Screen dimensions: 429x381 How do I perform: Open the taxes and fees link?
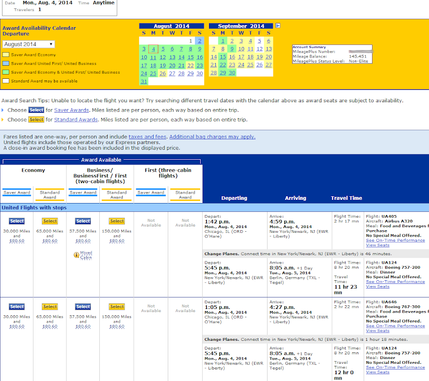coord(147,137)
